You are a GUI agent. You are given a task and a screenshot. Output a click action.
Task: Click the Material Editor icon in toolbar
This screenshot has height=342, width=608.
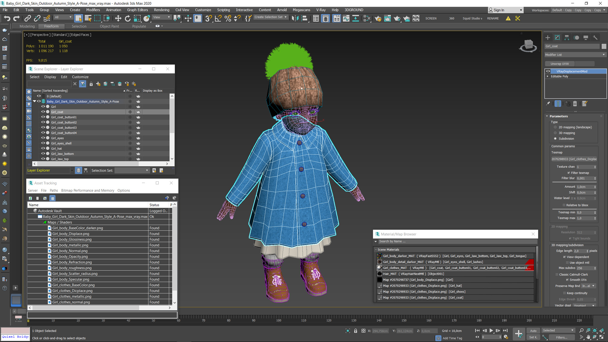[x=388, y=18]
